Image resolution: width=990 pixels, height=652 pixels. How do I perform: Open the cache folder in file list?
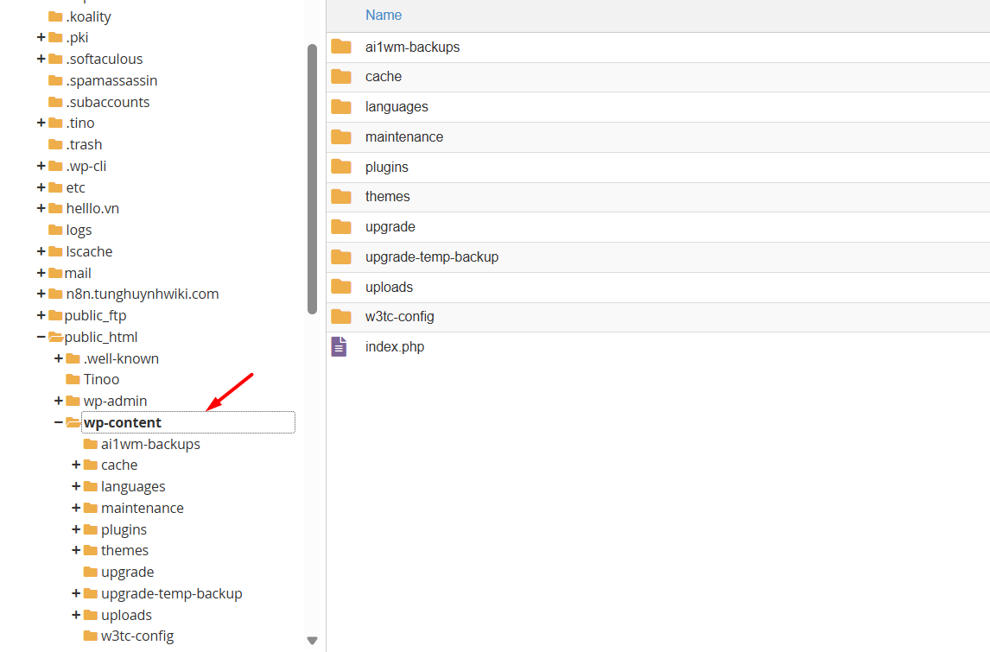coord(384,77)
